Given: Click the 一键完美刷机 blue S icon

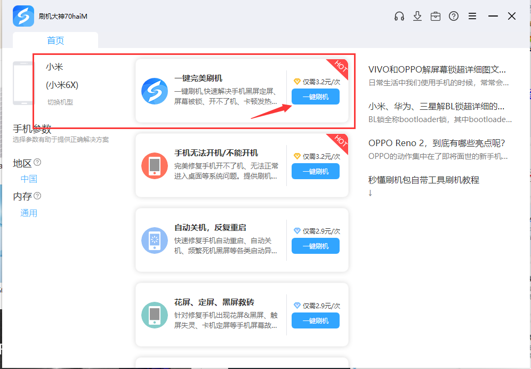Looking at the screenshot, I should tap(155, 91).
